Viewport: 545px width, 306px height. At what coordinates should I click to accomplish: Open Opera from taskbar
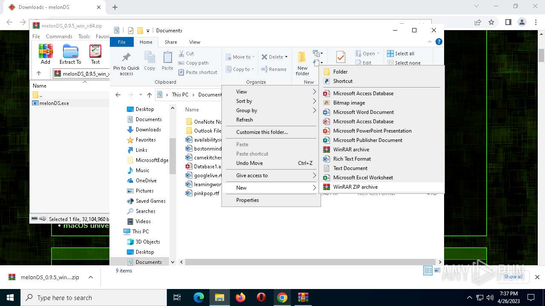point(261,297)
